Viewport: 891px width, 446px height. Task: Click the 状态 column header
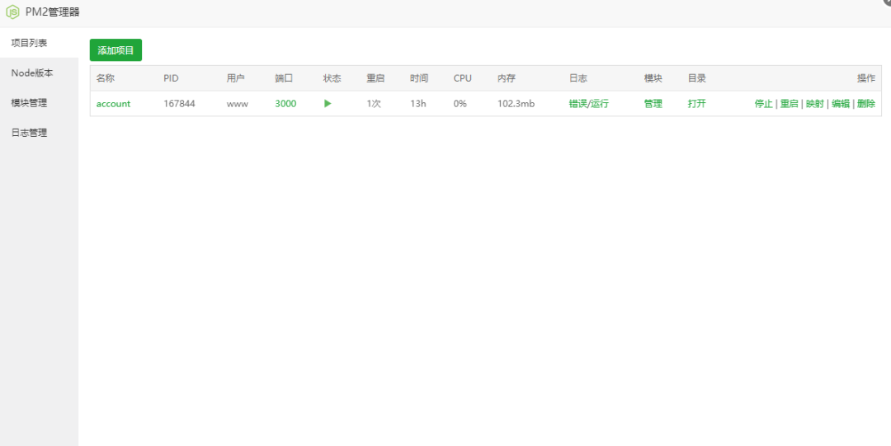332,78
